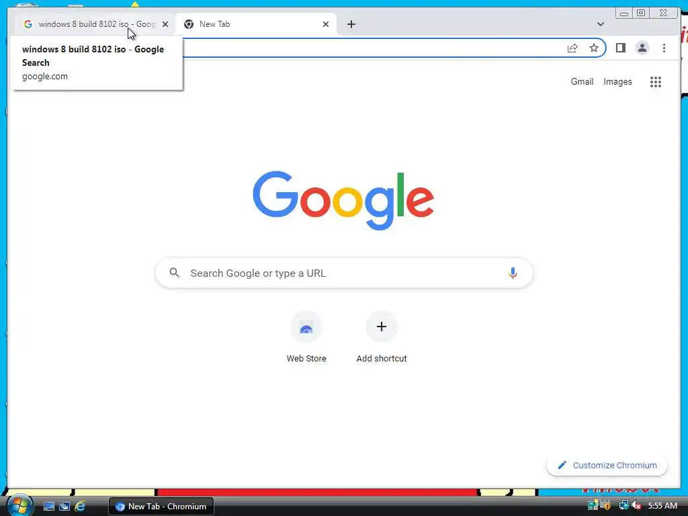Click the Add shortcut button
The image size is (688, 516).
pos(382,337)
